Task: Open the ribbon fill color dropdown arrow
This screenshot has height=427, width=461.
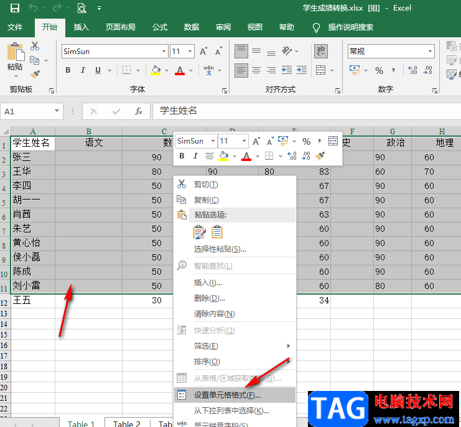Action: [167, 70]
